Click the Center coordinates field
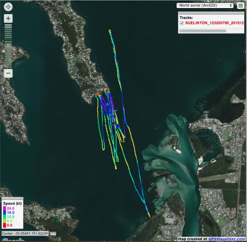The height and width of the screenshot is (242, 247). tap(25, 234)
